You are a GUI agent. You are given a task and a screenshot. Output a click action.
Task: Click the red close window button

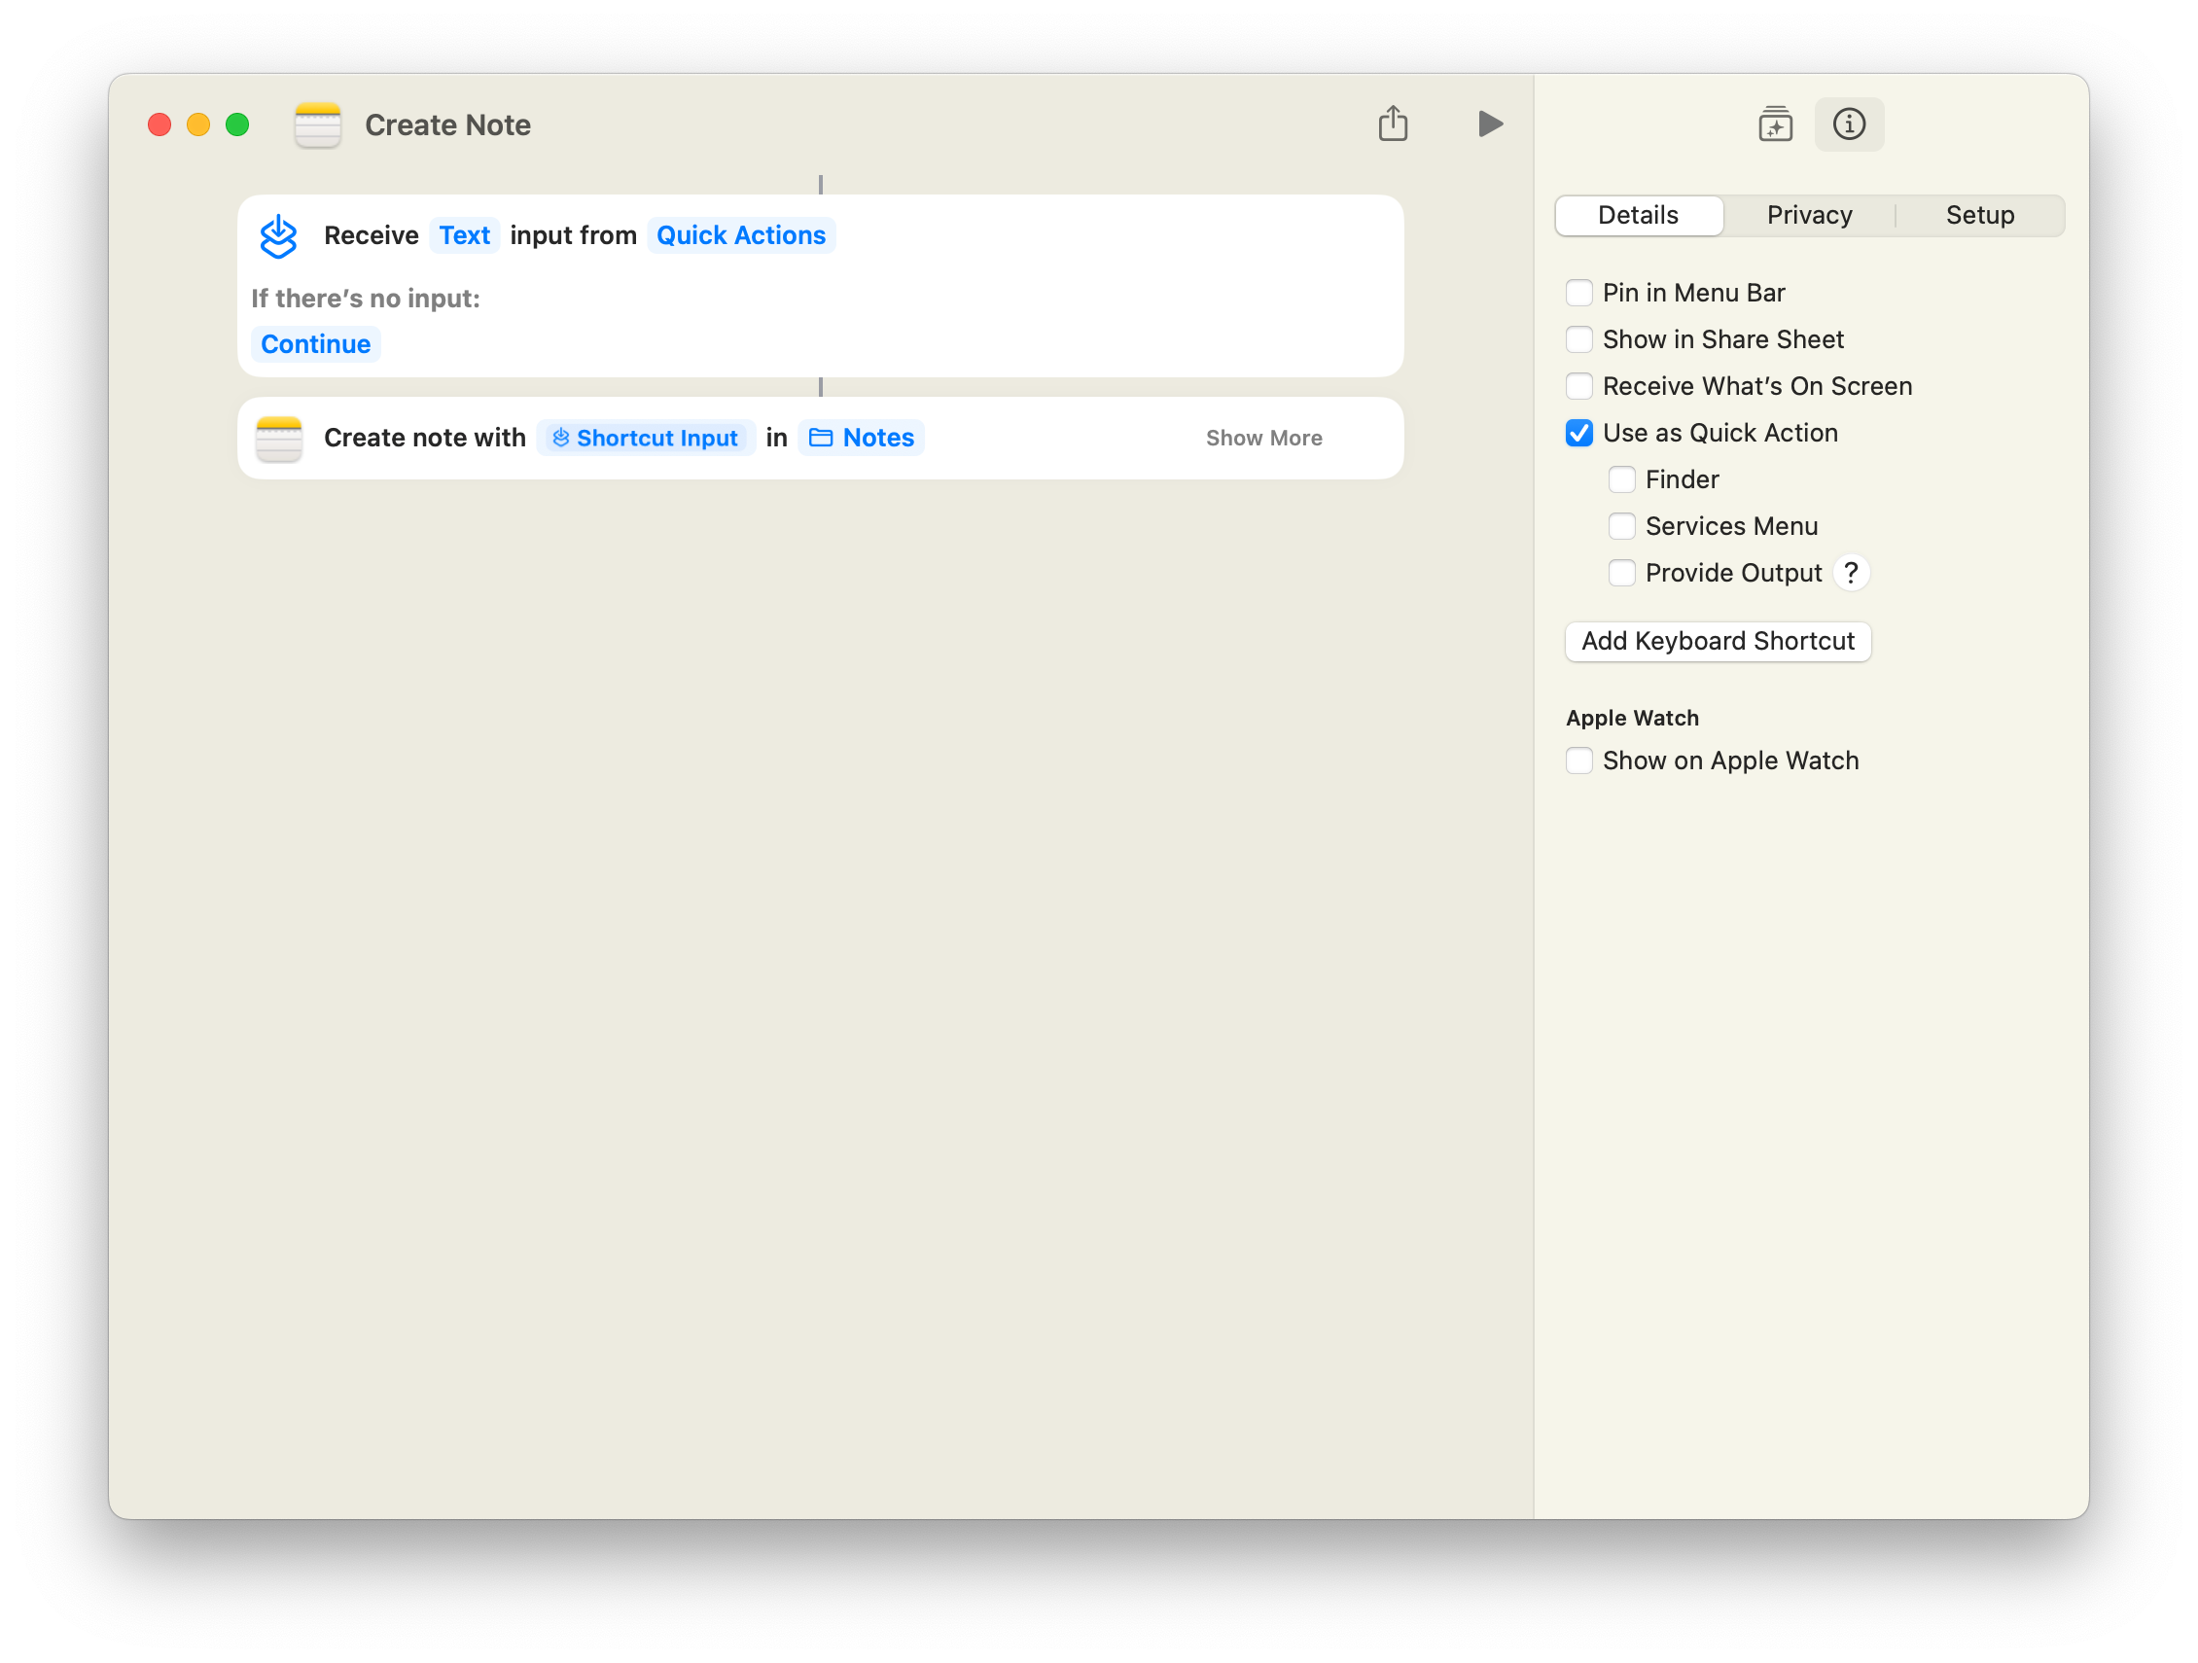[x=160, y=124]
